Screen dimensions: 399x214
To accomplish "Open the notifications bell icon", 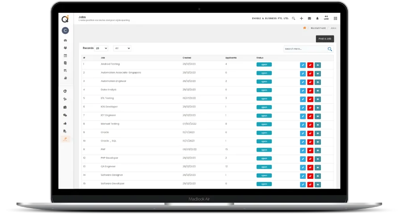I will pos(317,18).
